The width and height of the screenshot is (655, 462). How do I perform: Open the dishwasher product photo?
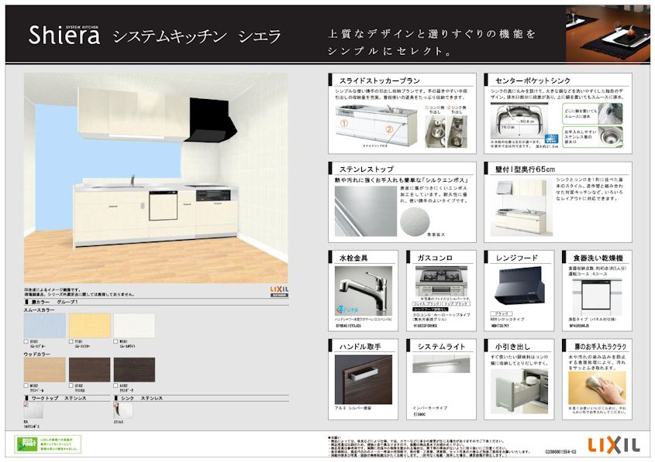coord(597,296)
